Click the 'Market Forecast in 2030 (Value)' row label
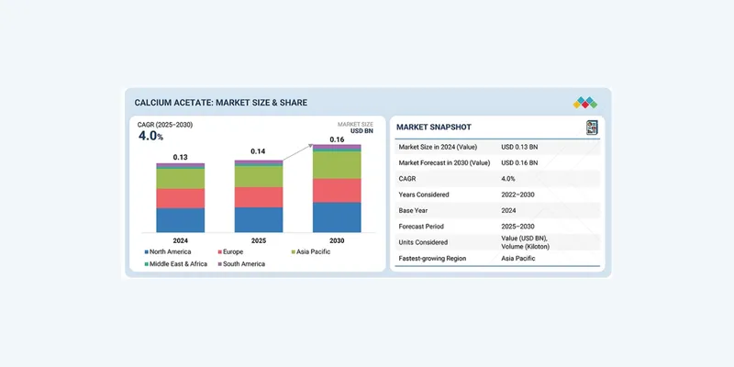The width and height of the screenshot is (734, 367). (444, 163)
